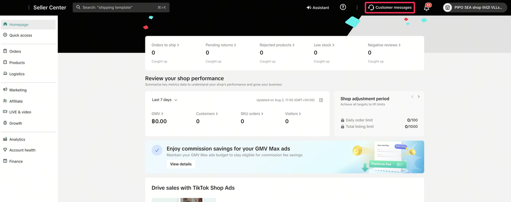Click the 0/100 daily order limit value

(412, 120)
